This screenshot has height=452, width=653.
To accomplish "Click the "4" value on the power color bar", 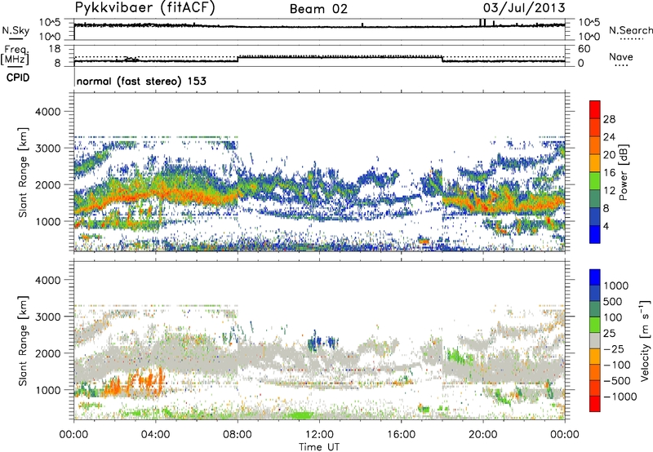I will (606, 227).
